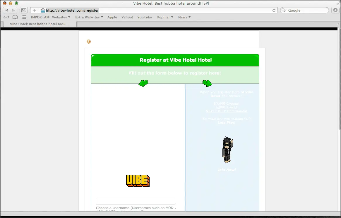Click the 'Fill out the form below' text
The width and height of the screenshot is (341, 218).
point(175,73)
